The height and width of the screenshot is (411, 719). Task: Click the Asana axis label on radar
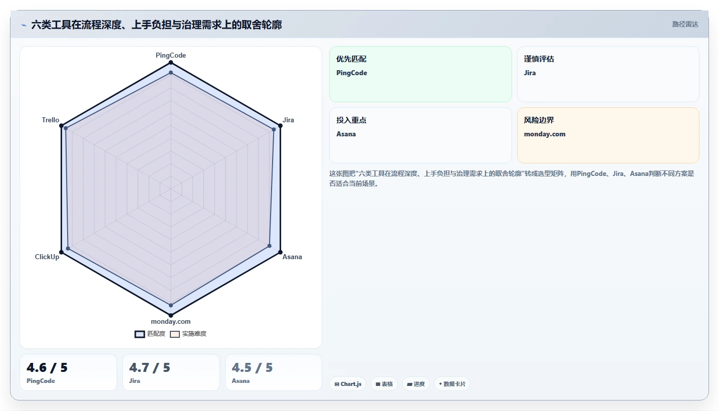tap(292, 257)
